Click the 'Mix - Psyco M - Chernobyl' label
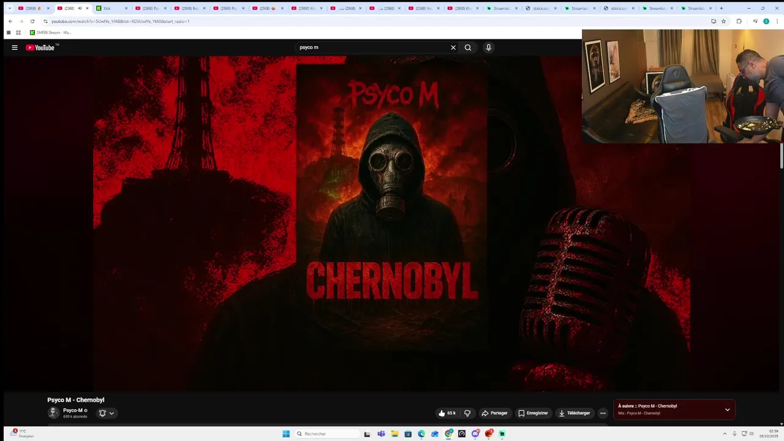Viewport: 784px width, 441px height. pos(639,413)
